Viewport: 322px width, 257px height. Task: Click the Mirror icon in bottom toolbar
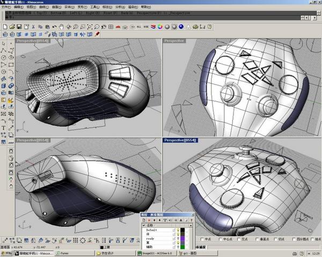33,240
